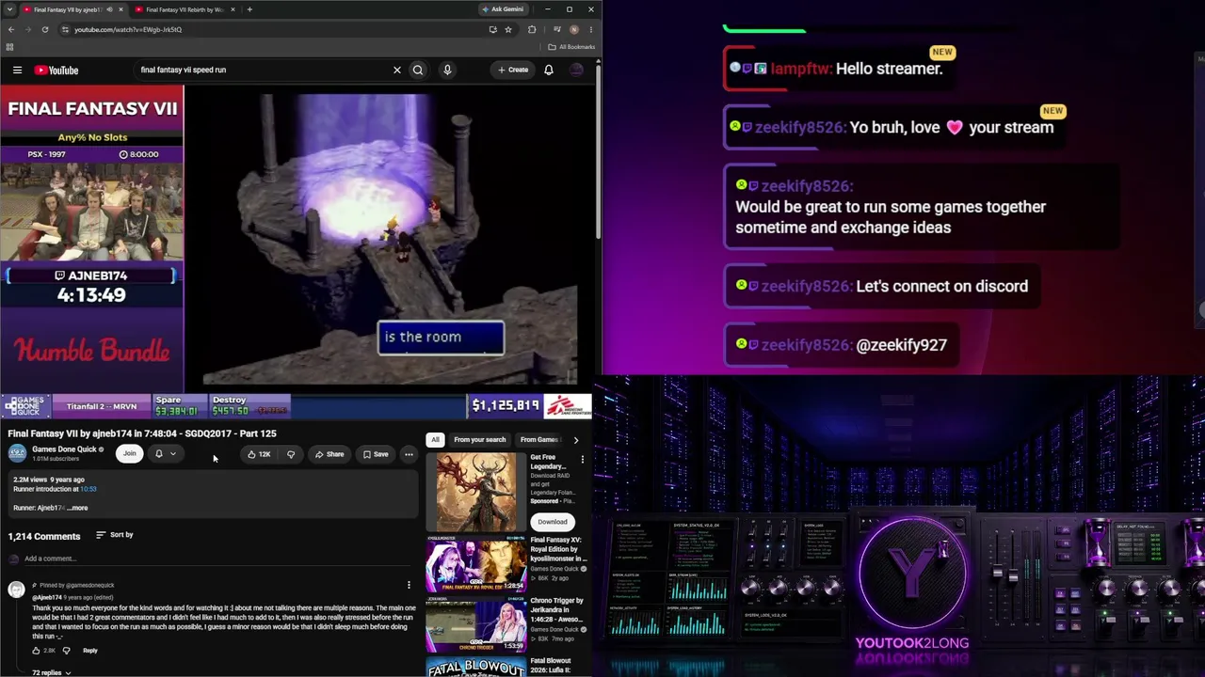The width and height of the screenshot is (1205, 677).
Task: Open the Chrome extensions puzzle icon
Action: pos(532,29)
